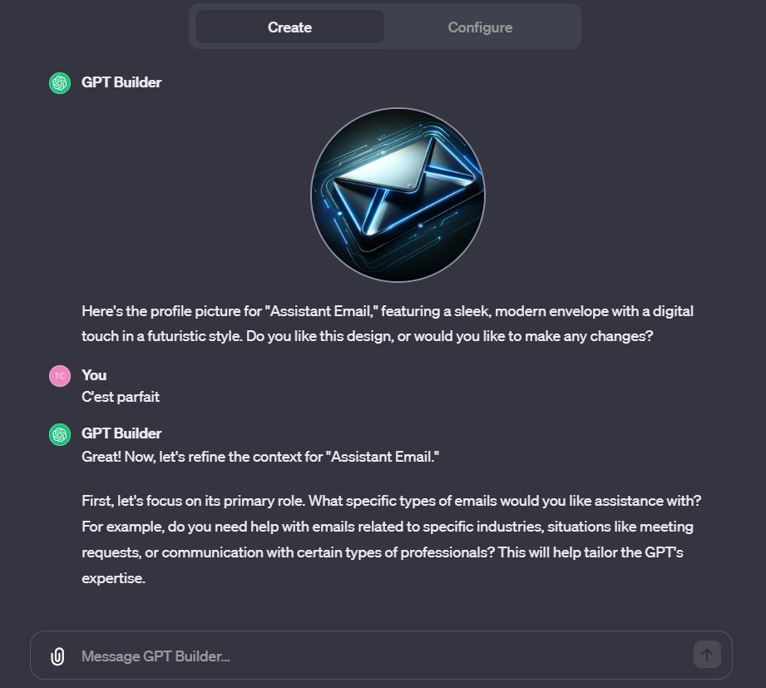Click the second GPT Builder avatar icon
The image size is (766, 688).
tap(59, 433)
